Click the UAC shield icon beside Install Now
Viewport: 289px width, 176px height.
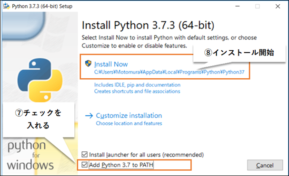coord(88,64)
